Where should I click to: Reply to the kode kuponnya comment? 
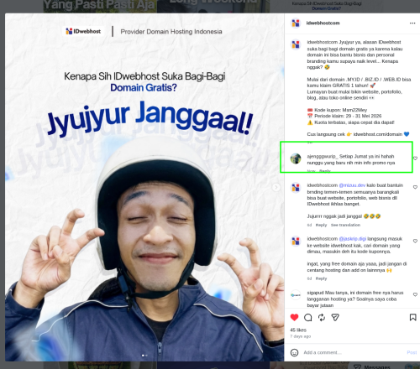pos(321,278)
